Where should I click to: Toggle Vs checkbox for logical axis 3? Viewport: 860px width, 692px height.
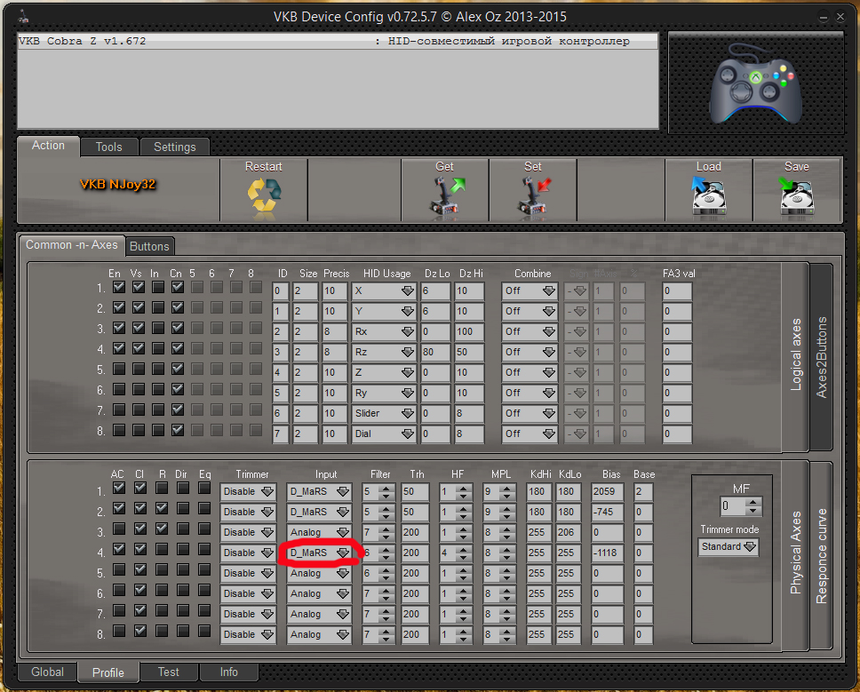139,328
